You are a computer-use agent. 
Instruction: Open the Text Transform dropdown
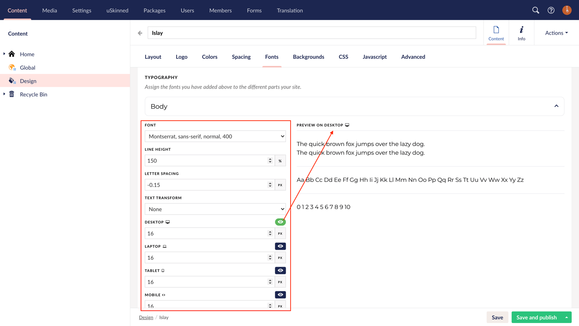pos(215,209)
